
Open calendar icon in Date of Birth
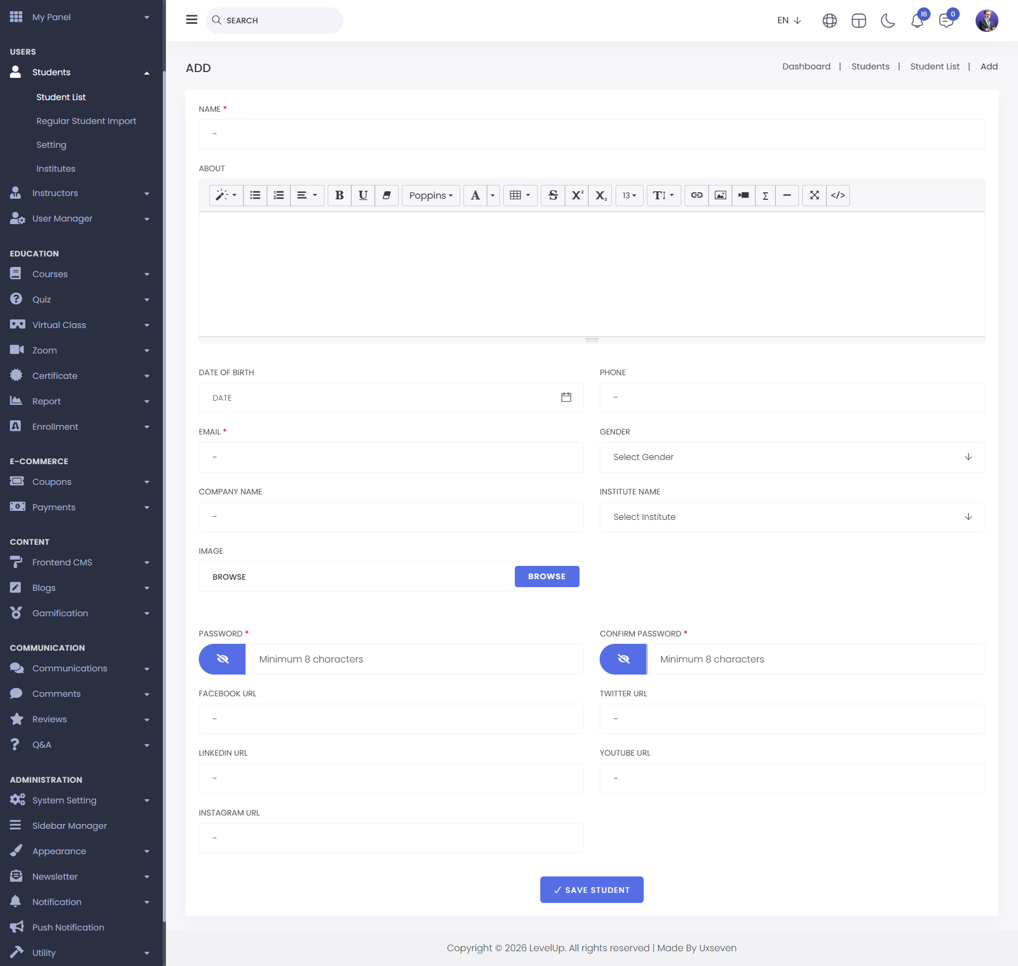[566, 397]
